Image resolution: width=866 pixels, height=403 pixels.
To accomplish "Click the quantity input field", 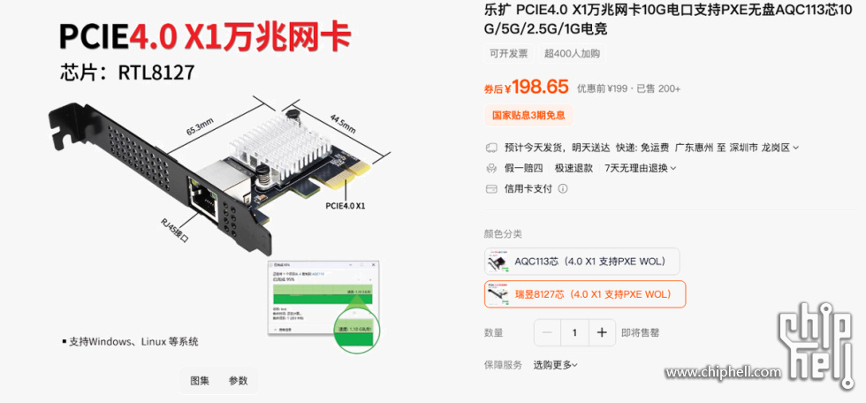I will tap(574, 332).
